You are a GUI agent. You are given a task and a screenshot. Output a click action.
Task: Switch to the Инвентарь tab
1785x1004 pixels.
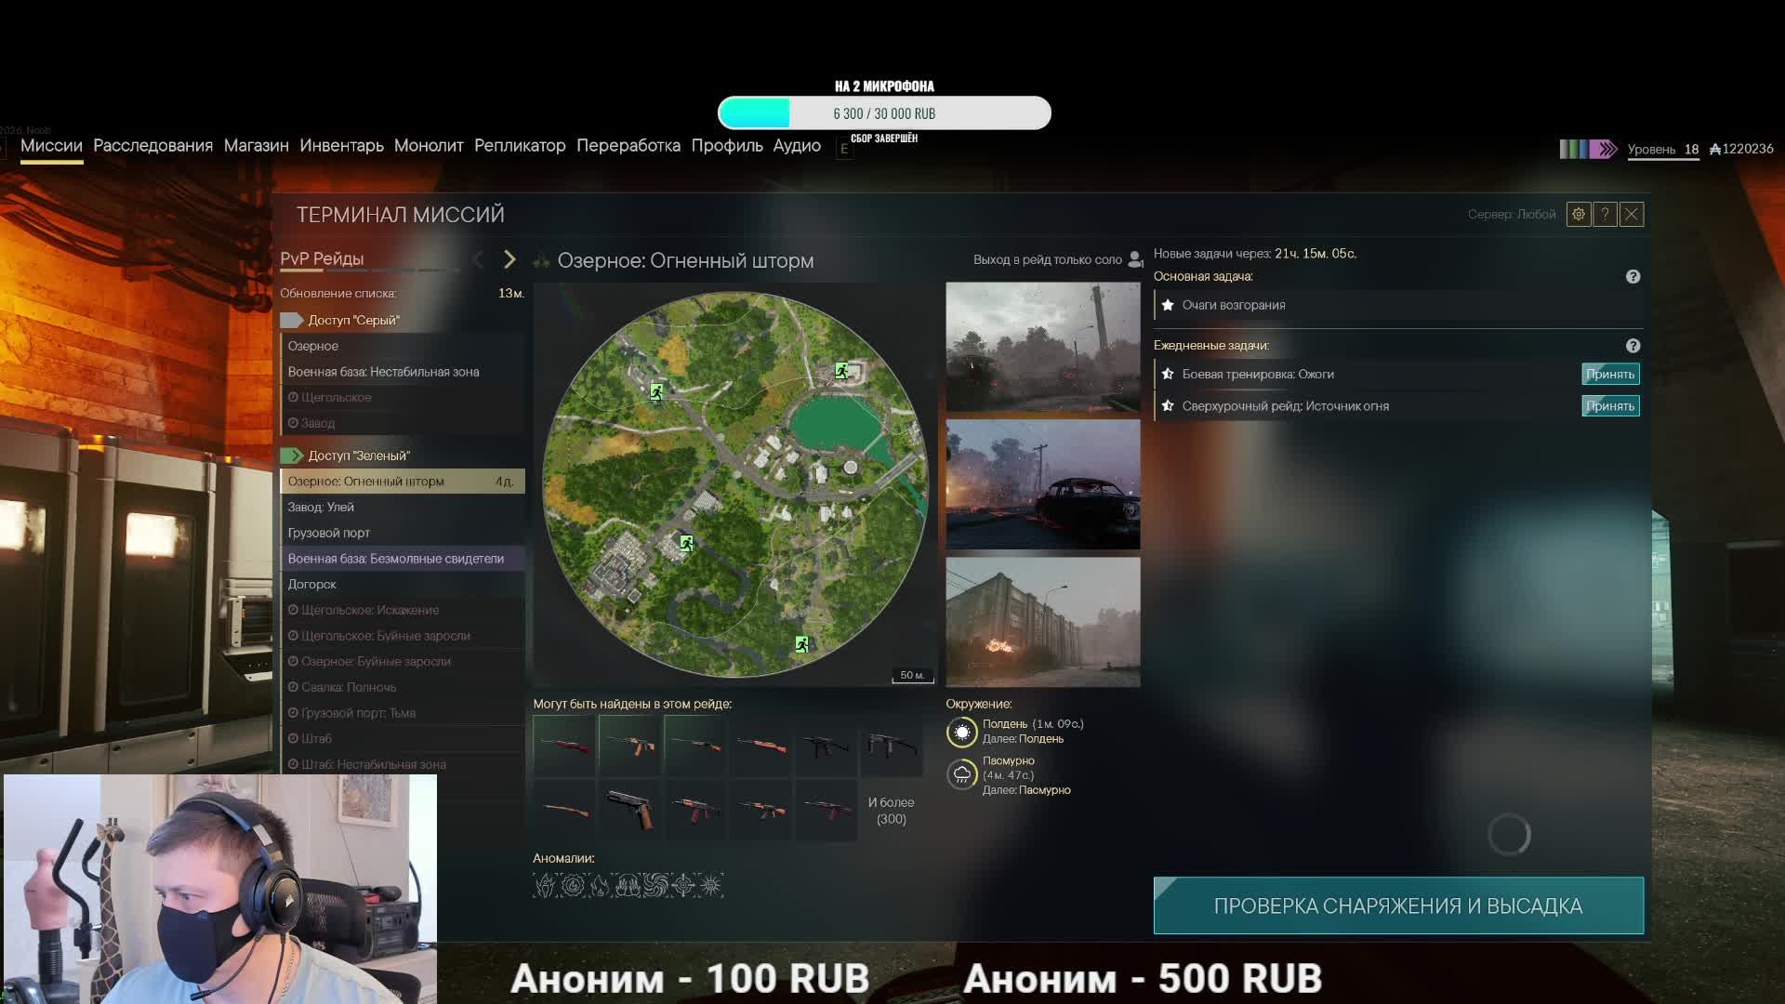tap(341, 146)
